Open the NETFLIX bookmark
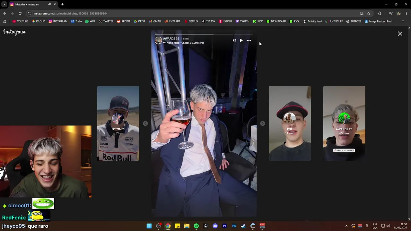The height and width of the screenshot is (231, 411). (191, 21)
